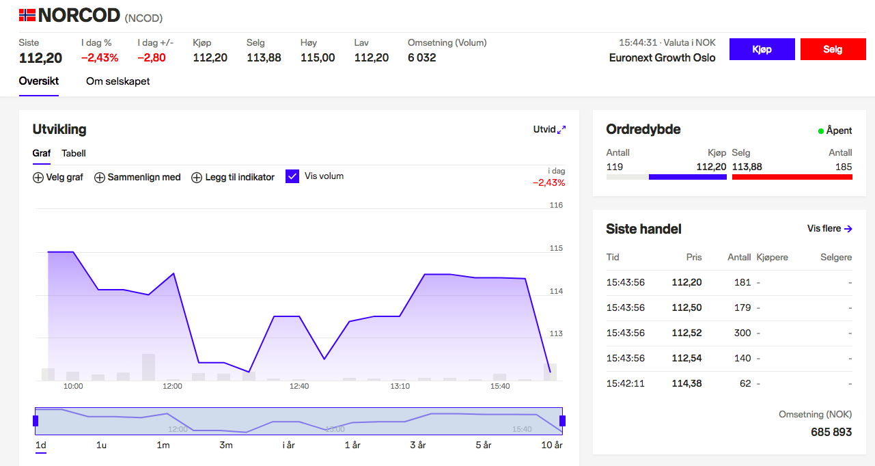Image resolution: width=875 pixels, height=466 pixels.
Task: Open the Tabell view of Utvikling
Action: coord(74,154)
